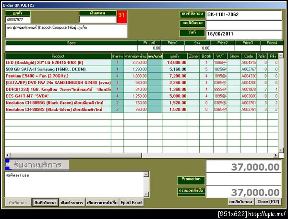Select the LED (Backlight) 20" LG E2041S-BNX row
288x219 pixels.
pyautogui.click(x=142, y=63)
